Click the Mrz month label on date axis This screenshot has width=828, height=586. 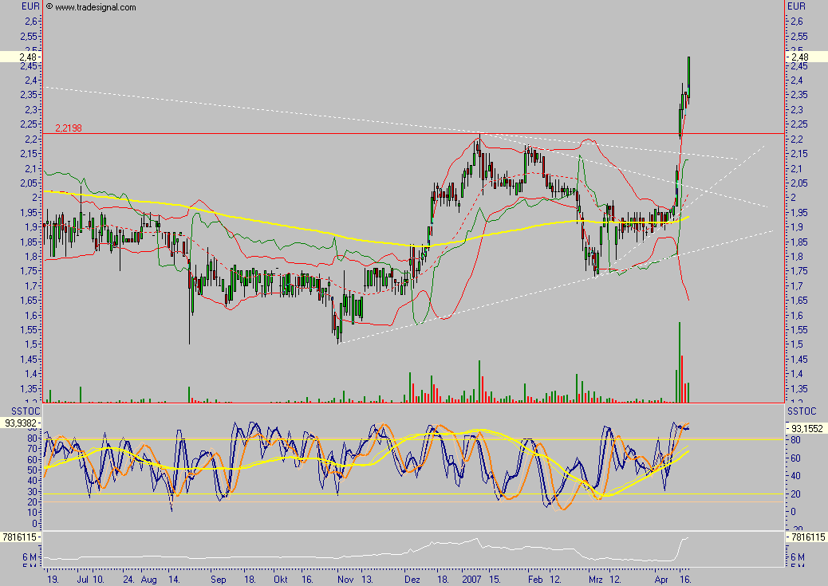click(596, 580)
